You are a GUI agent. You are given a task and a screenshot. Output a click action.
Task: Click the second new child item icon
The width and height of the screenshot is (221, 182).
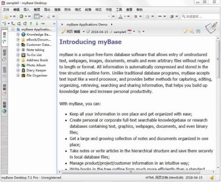click(x=25, y=23)
